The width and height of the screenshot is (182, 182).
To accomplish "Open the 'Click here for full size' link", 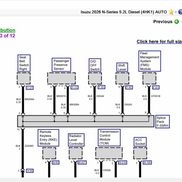I will pos(159,42).
